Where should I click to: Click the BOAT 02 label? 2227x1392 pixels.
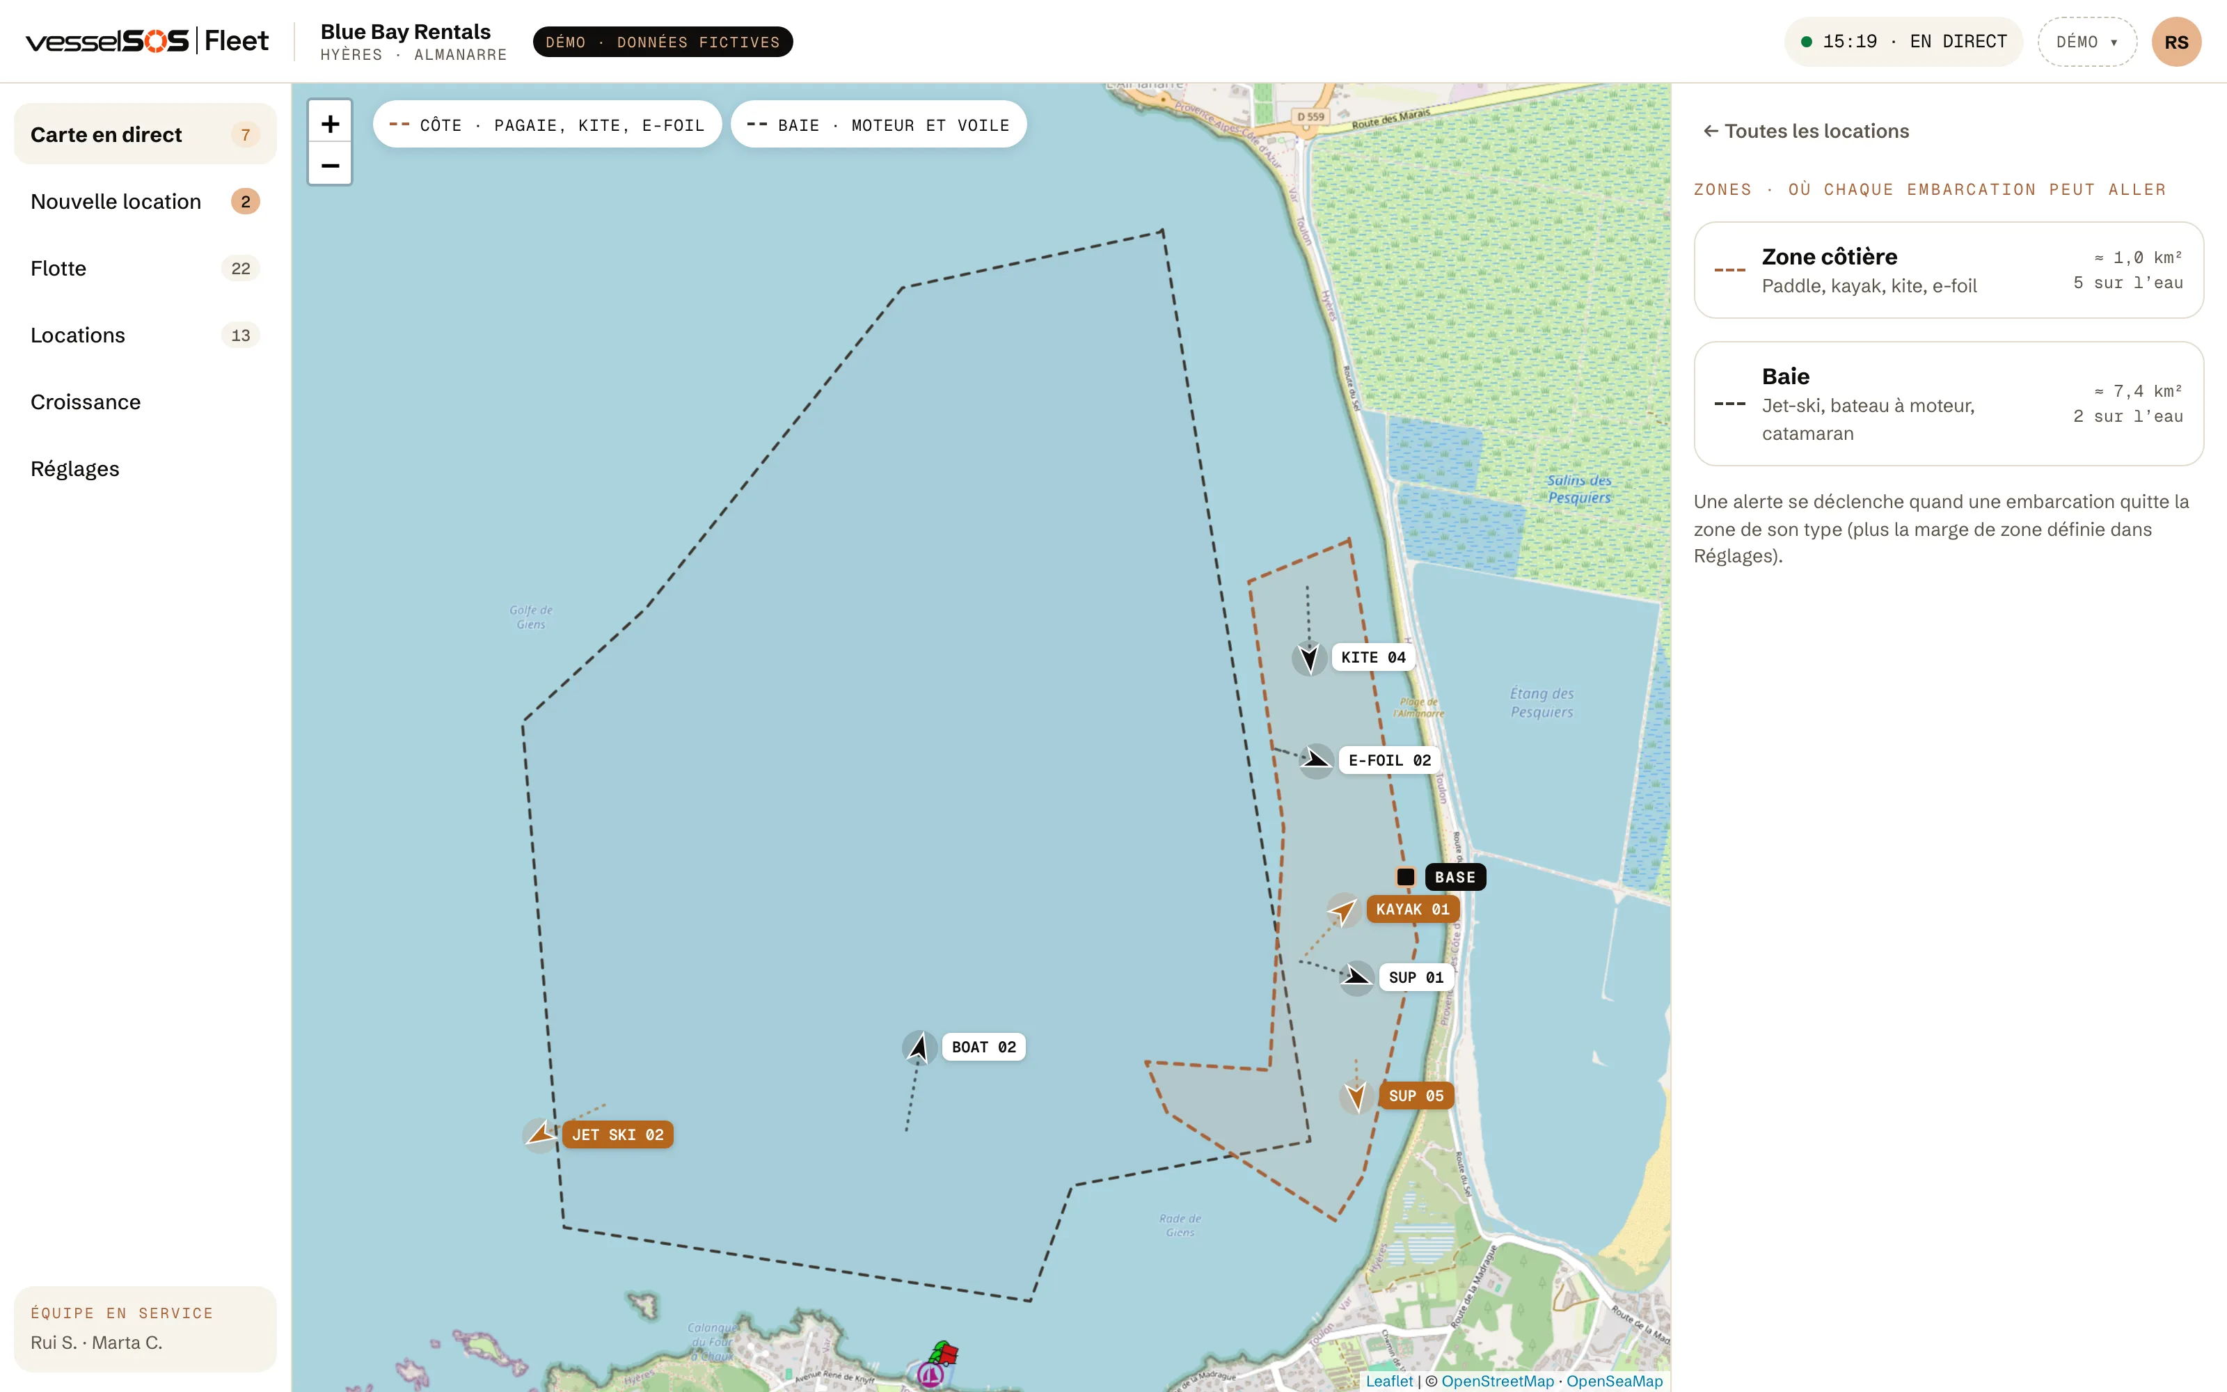click(984, 1047)
